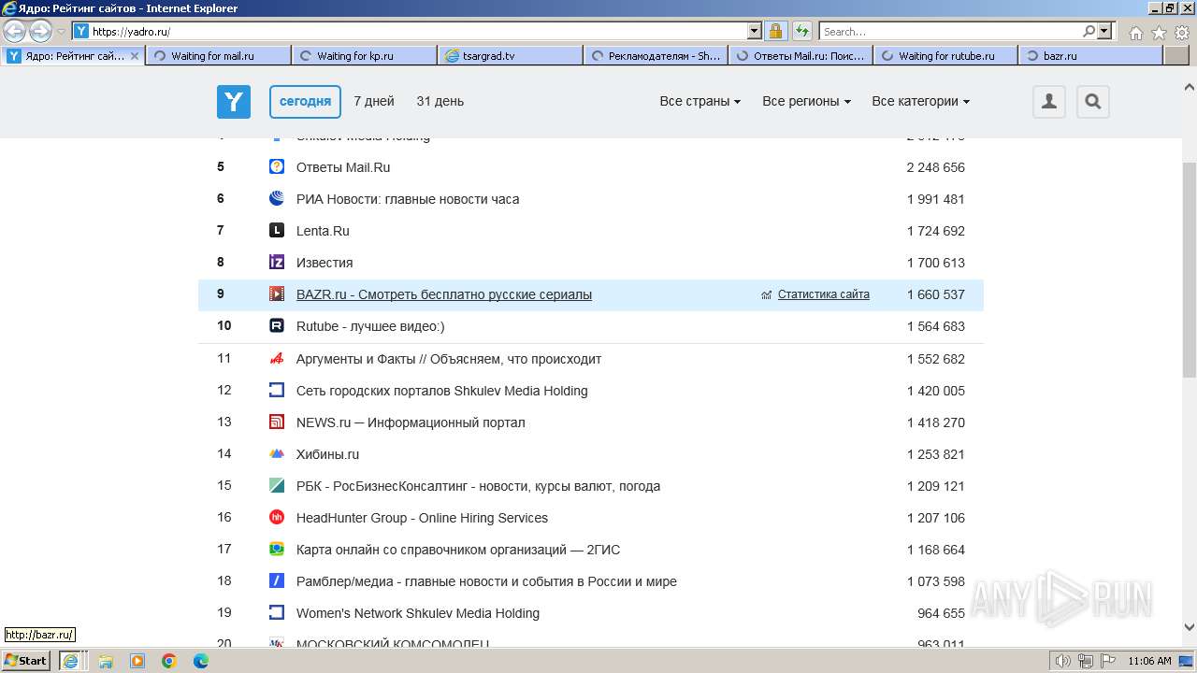1197x673 pixels.
Task: Open HeadHunter Group link
Action: click(x=422, y=518)
